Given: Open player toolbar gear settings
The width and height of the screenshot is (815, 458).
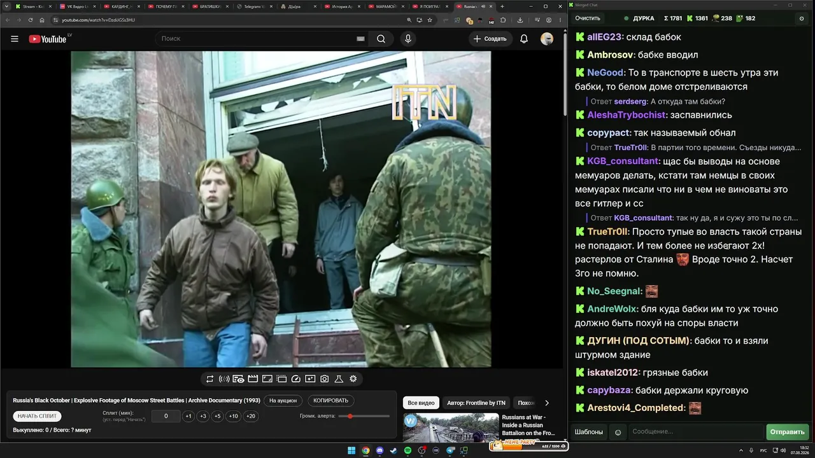Looking at the screenshot, I should coord(353,379).
